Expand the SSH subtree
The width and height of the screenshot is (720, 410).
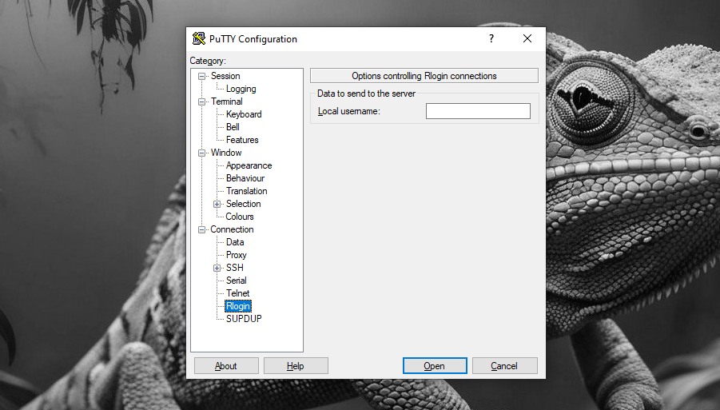[217, 268]
